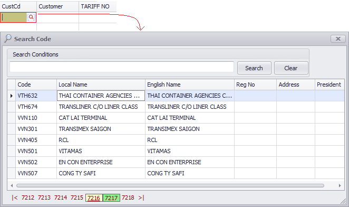Click local name CONG TY SAFI
This screenshot has height=207, width=349.
coord(101,173)
